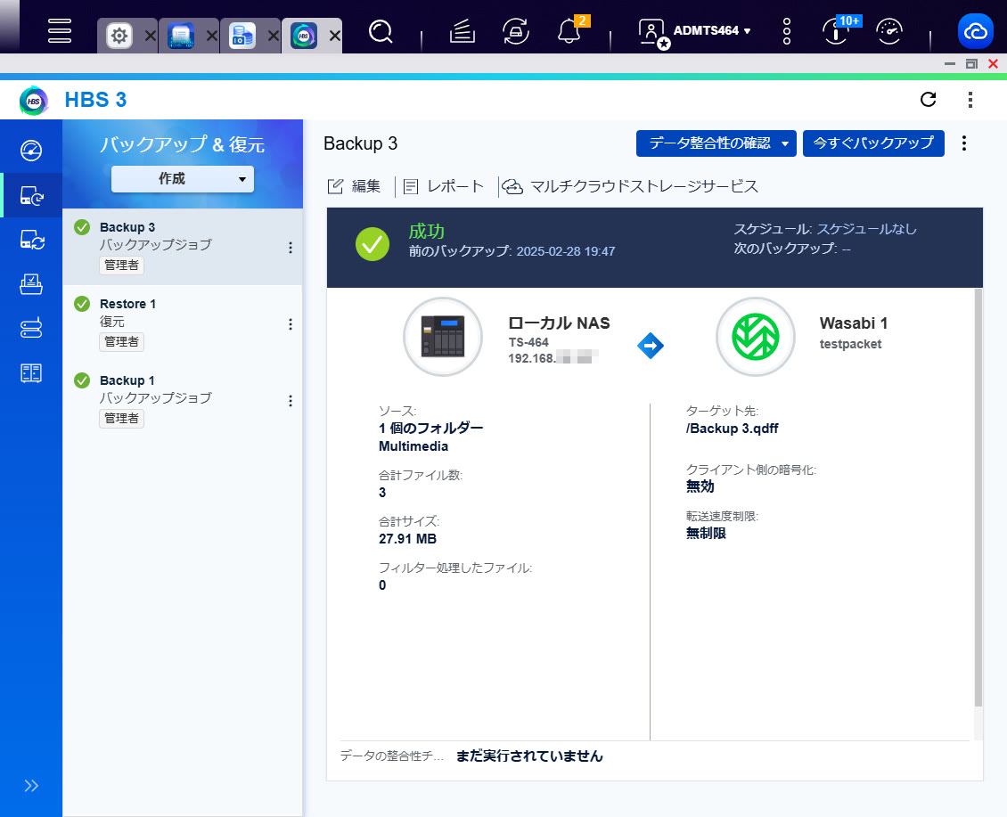Screen dimensions: 1007x817
Task: Open the 作成 create dropdown
Action: 183,179
